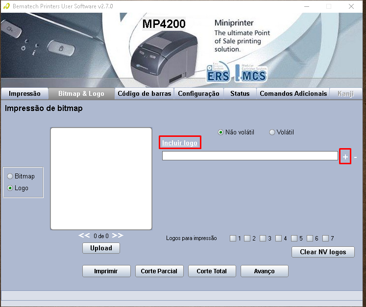The width and height of the screenshot is (366, 307).
Task: Click the white logo preview area
Action: 101,178
